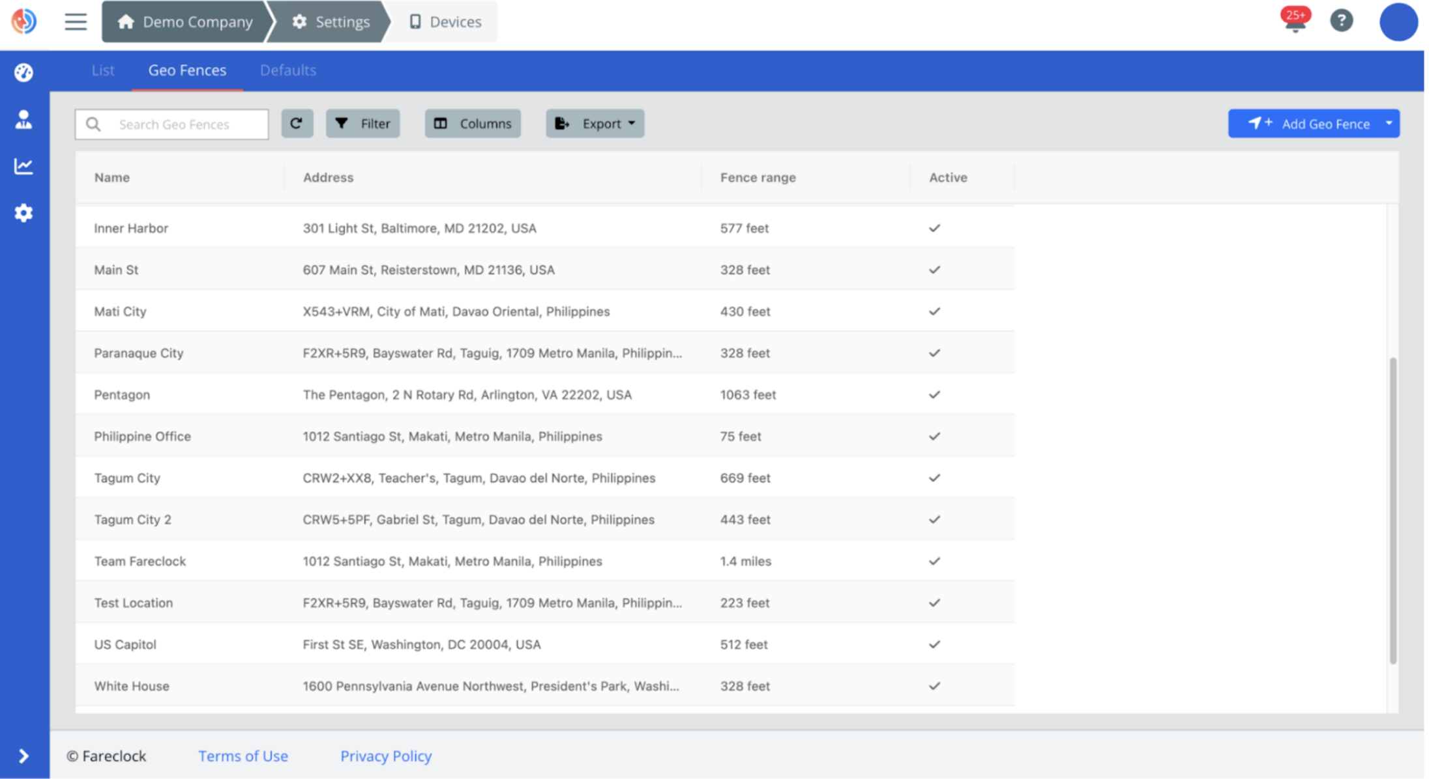Toggle Active status for Inner Harbor
This screenshot has height=779, width=1429.
[934, 228]
